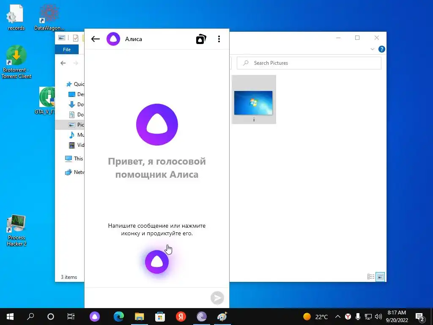
Task: Click Explorer properties quick-access icon
Action: click(76, 38)
